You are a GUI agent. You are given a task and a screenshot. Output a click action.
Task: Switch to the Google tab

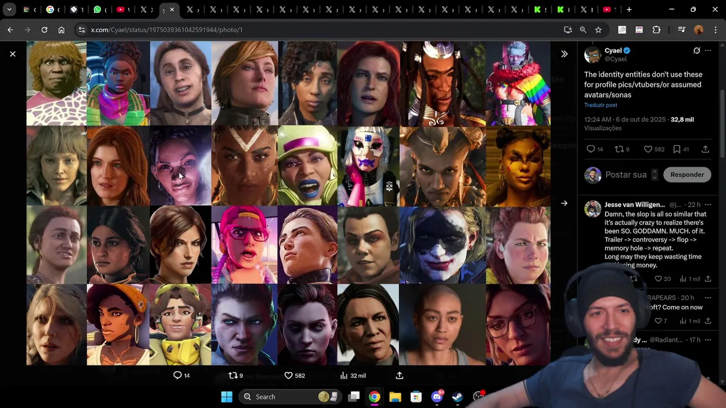tap(53, 10)
